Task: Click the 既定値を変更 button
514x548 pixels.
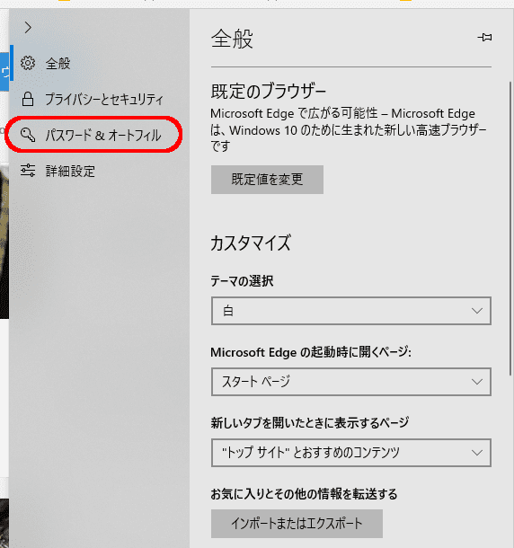Action: click(267, 180)
